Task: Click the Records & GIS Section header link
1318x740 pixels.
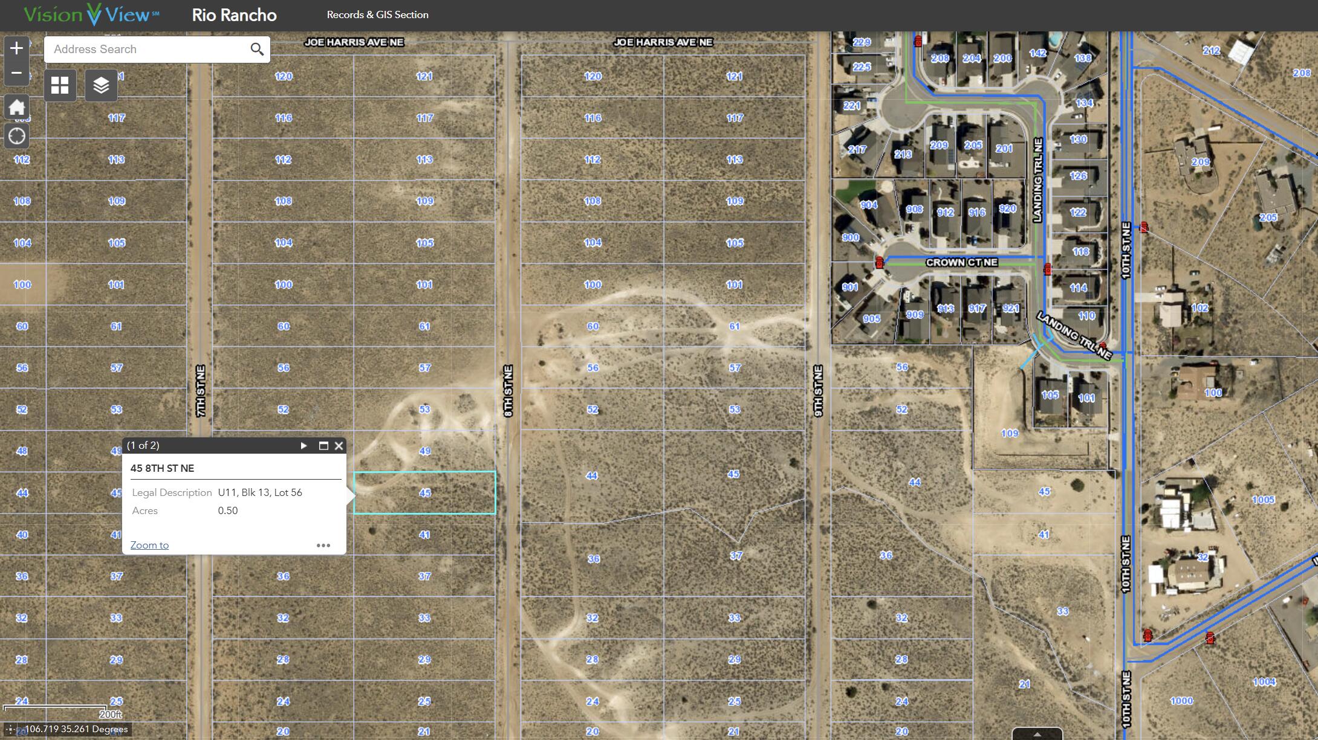Action: tap(377, 14)
